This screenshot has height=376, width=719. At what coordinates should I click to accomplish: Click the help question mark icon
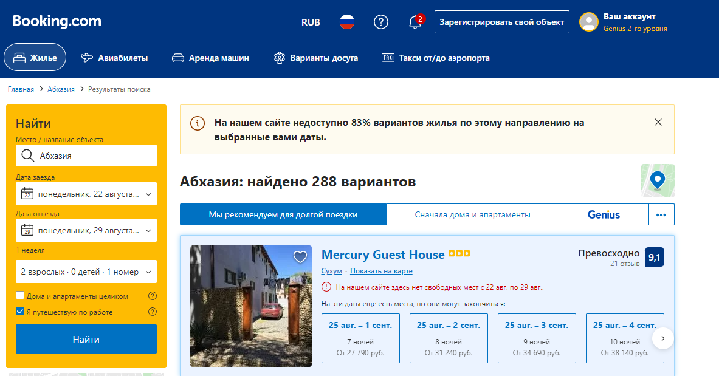tap(381, 22)
